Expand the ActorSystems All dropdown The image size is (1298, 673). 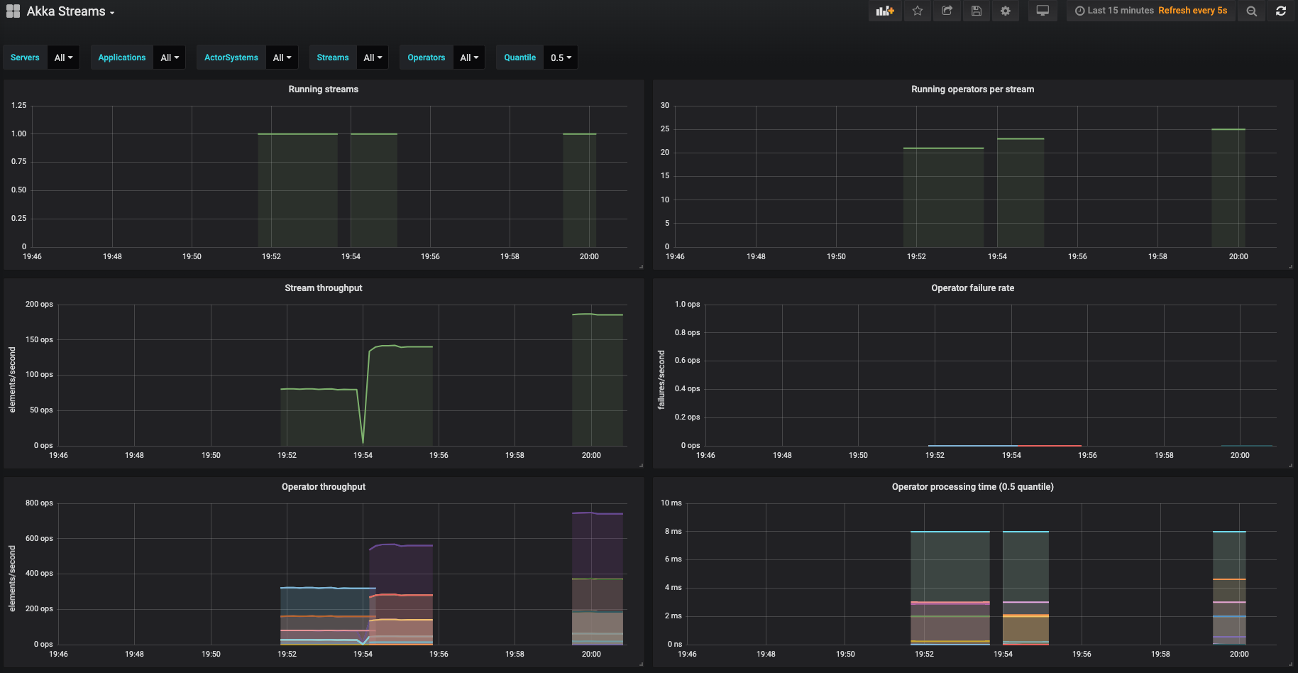(282, 58)
